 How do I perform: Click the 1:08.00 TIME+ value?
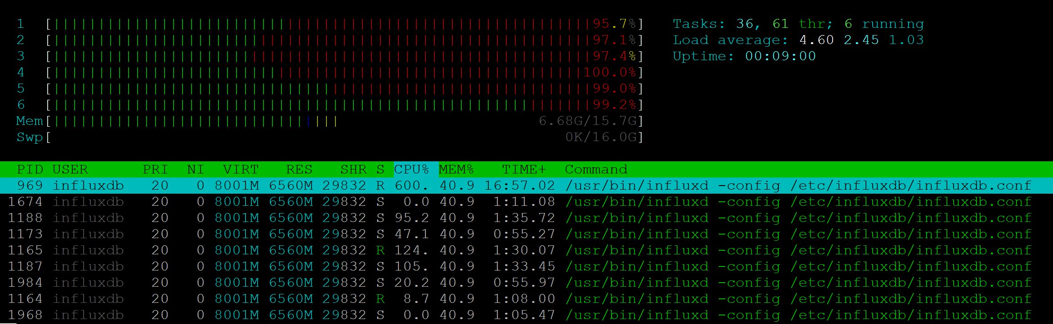point(524,299)
